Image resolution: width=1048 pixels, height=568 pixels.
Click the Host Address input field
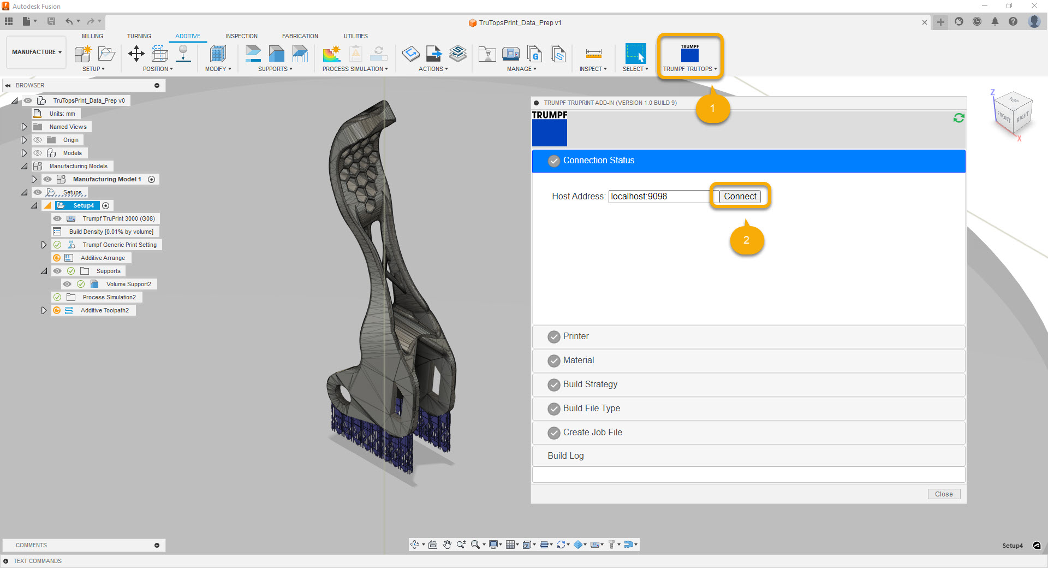point(659,196)
